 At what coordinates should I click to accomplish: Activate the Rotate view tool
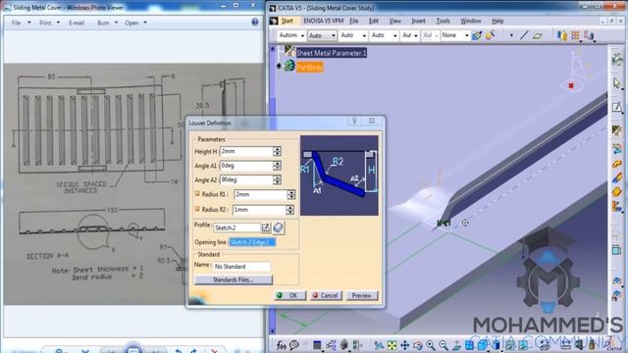click(x=418, y=345)
